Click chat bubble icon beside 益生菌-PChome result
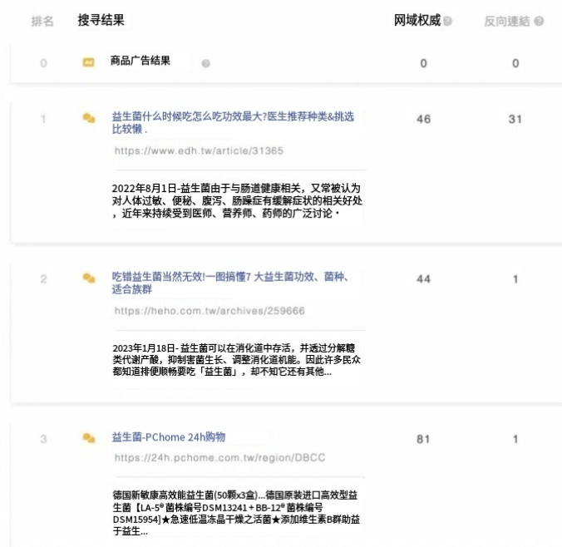 click(x=88, y=438)
